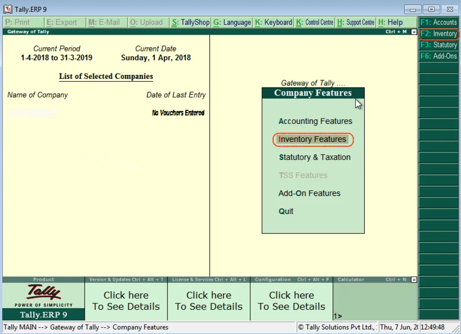Click 'Gateway of Tally' title strip label
This screenshot has width=461, height=334.
pos(28,32)
